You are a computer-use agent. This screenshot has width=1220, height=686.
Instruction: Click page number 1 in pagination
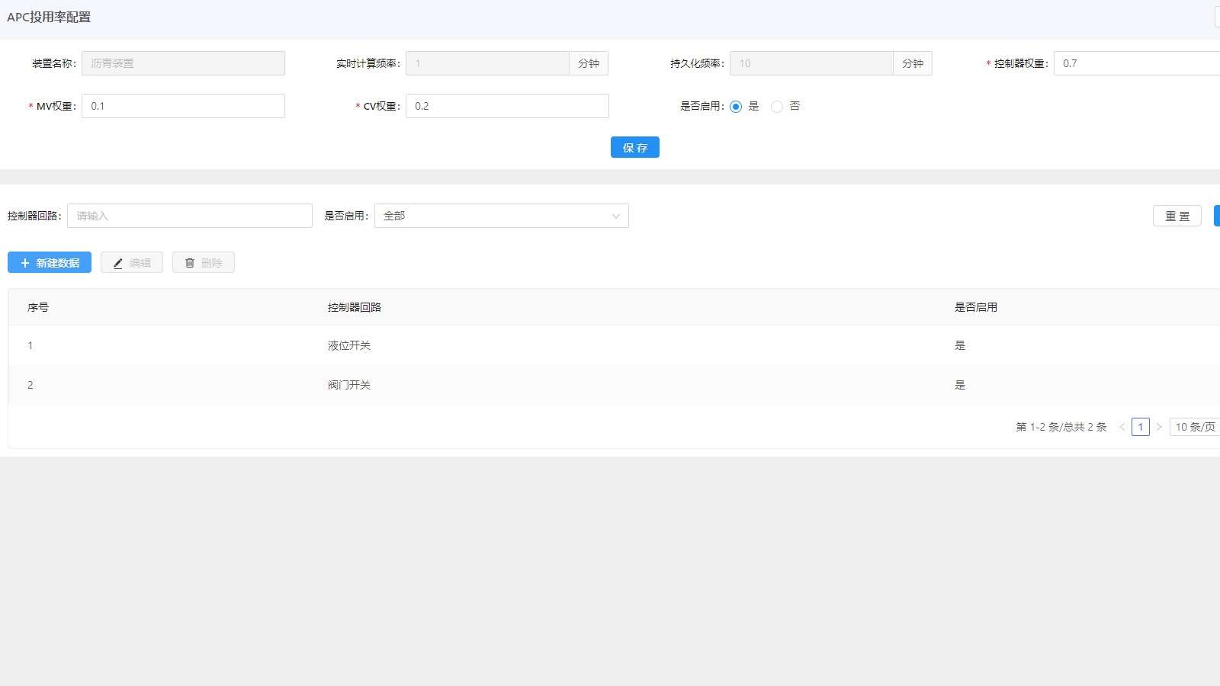(1141, 427)
